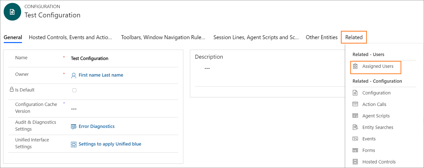Click the Action Calls icon

(x=355, y=104)
